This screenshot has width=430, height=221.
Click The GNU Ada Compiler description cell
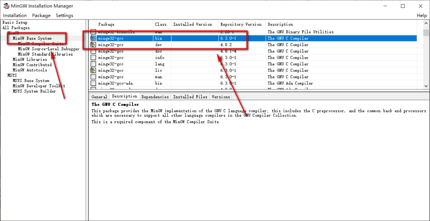tap(290, 83)
